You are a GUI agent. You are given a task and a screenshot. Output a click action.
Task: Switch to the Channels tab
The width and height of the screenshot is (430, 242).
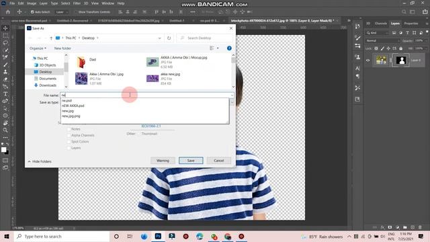point(381,24)
